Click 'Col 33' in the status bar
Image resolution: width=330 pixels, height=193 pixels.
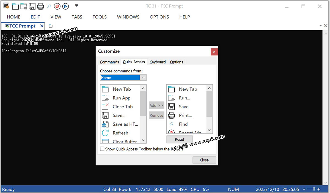point(110,189)
